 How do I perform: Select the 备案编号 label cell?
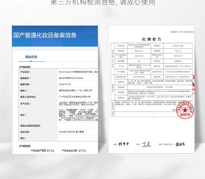(38, 78)
